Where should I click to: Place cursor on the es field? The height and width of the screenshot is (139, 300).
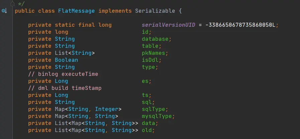click(x=145, y=81)
